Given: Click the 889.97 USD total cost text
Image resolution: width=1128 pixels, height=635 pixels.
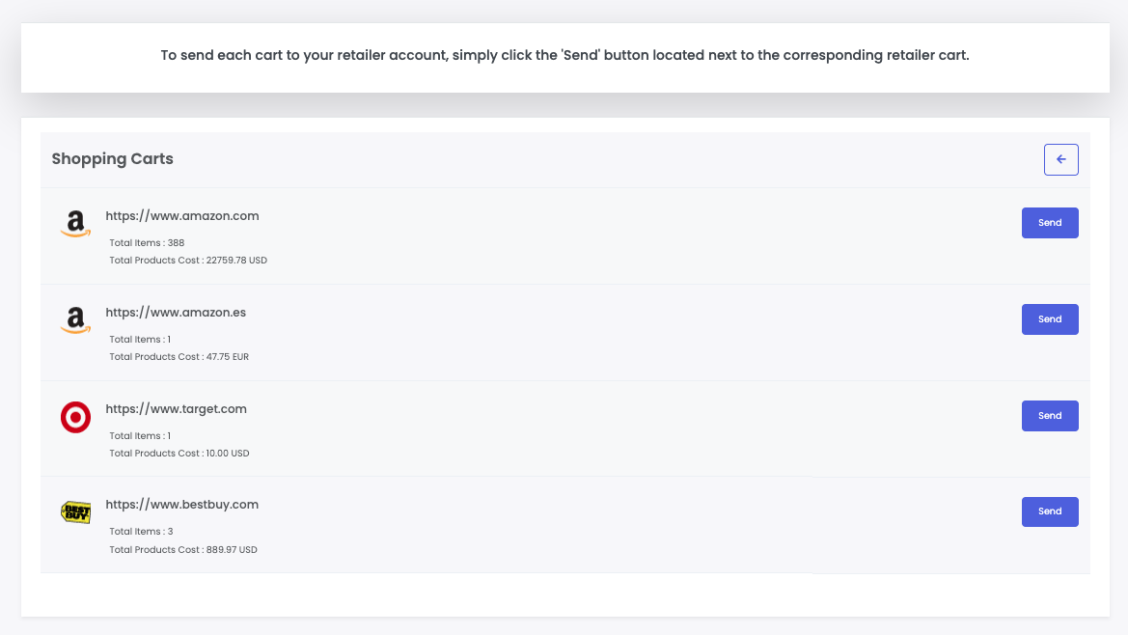Looking at the screenshot, I should click(183, 550).
